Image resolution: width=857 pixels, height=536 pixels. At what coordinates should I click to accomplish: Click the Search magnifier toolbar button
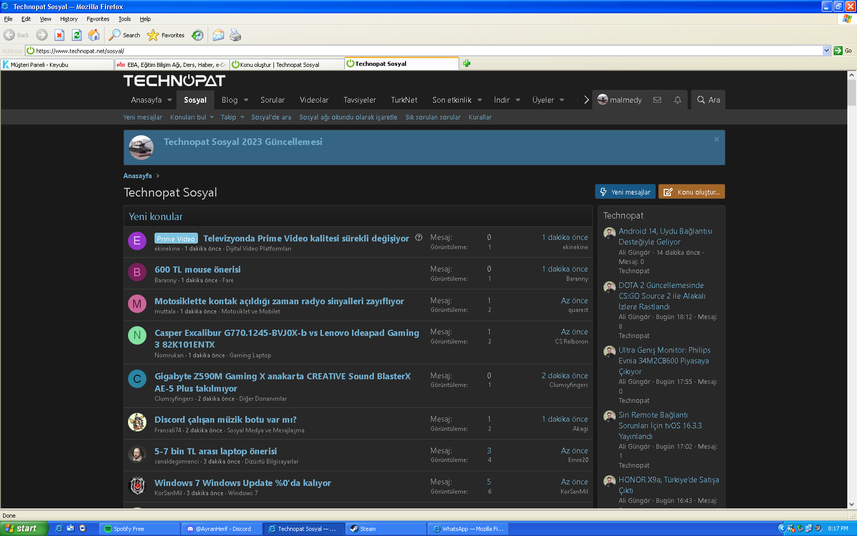point(124,35)
